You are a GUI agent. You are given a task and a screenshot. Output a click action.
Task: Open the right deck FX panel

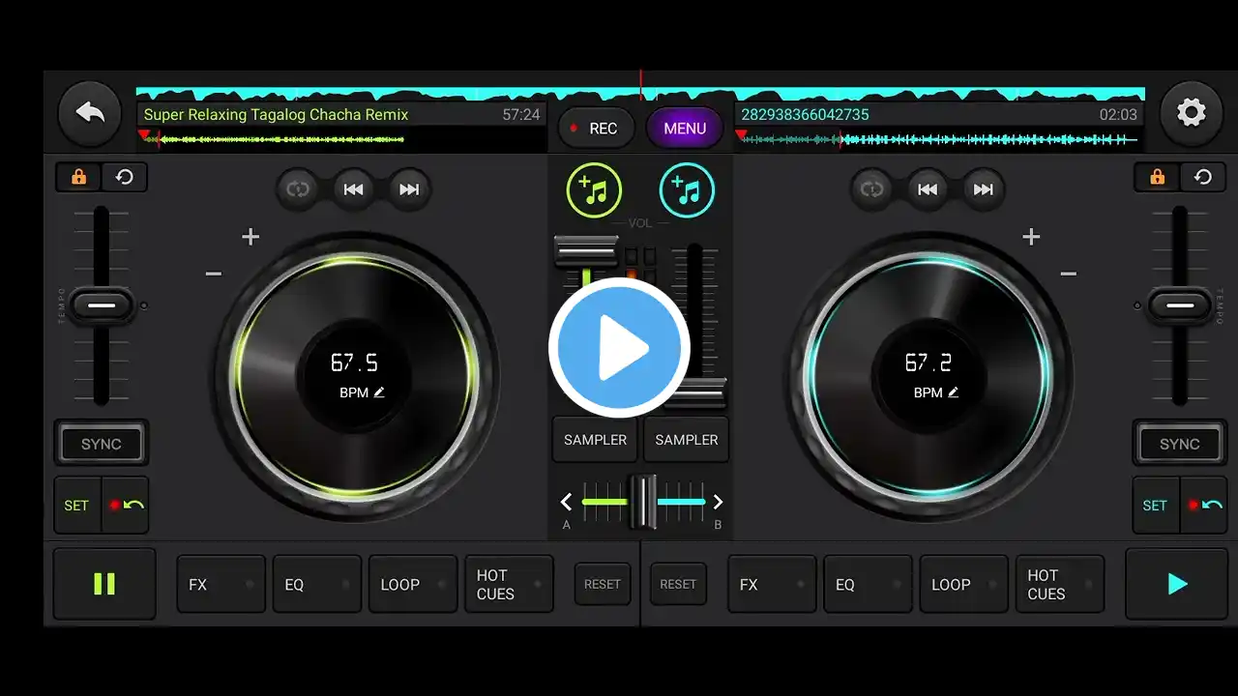[772, 584]
